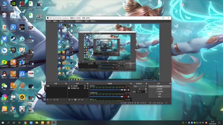223x125 pixels.
Task: Add a scene transition with plus icon
Action: point(140,89)
